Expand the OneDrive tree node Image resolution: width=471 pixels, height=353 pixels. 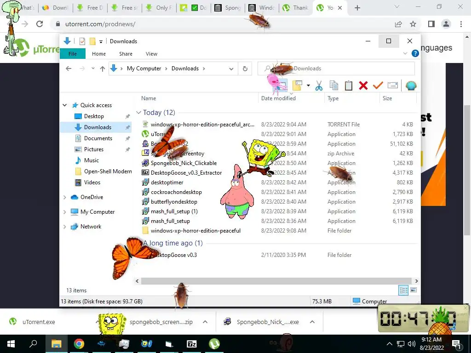(x=64, y=197)
